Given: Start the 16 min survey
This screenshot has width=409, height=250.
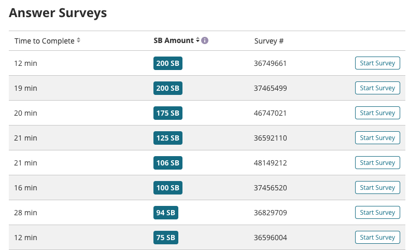Looking at the screenshot, I should pyautogui.click(x=377, y=188).
